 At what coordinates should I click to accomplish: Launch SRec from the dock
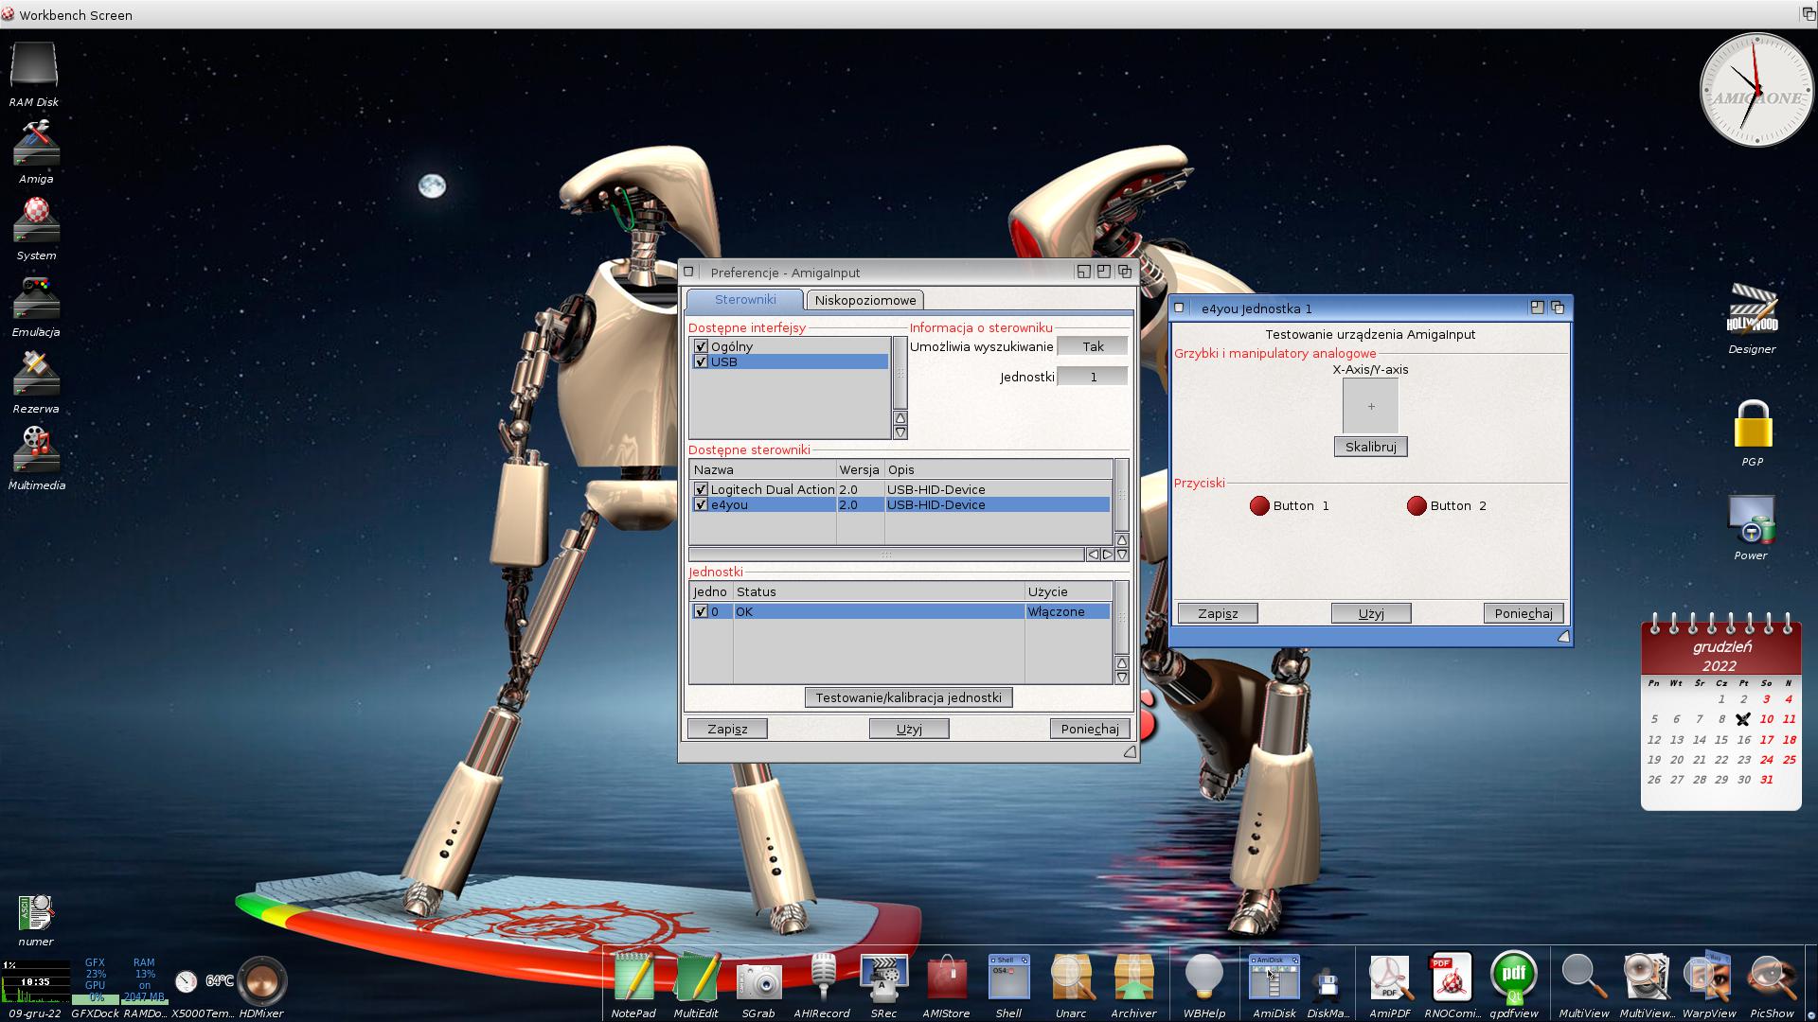coord(883,978)
